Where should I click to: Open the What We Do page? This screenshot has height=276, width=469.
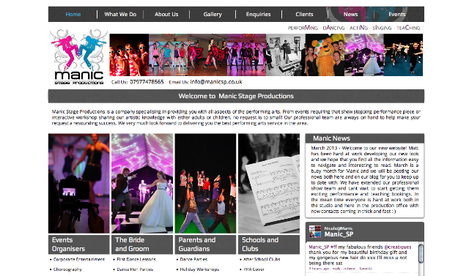120,14
